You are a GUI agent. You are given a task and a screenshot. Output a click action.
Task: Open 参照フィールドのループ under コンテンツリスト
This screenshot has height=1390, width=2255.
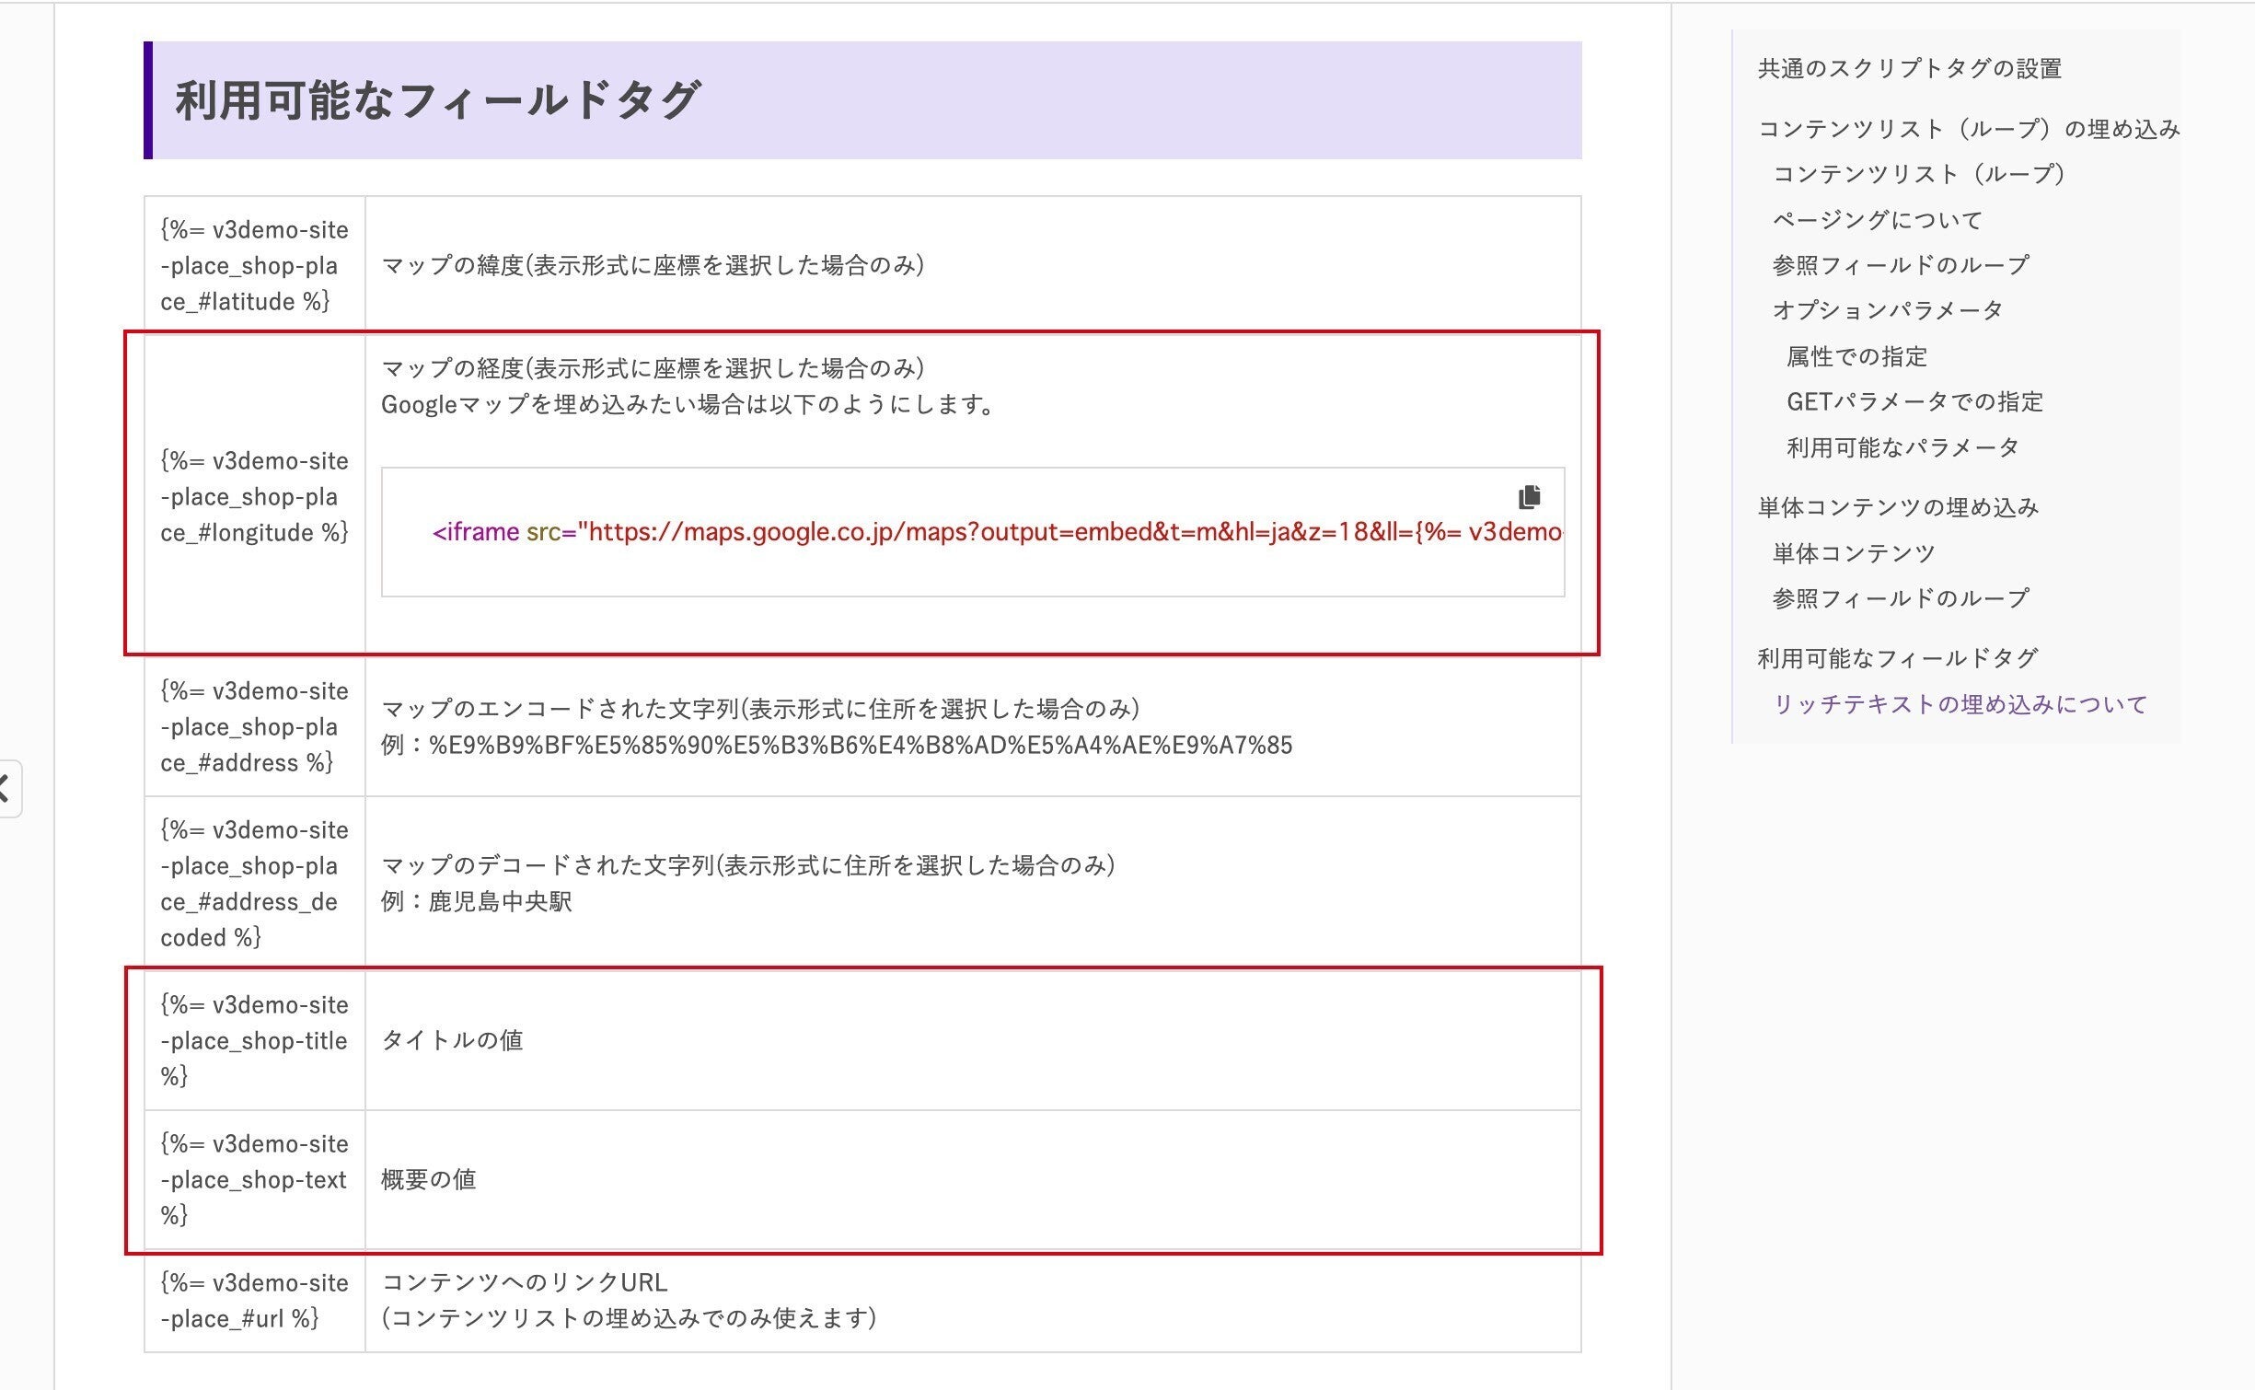1900,265
